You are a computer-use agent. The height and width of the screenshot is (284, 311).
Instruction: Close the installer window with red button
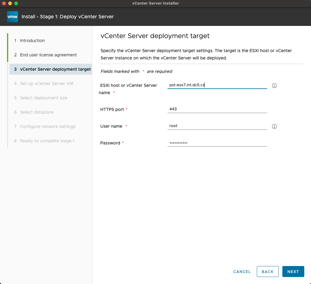pyautogui.click(x=4, y=3)
